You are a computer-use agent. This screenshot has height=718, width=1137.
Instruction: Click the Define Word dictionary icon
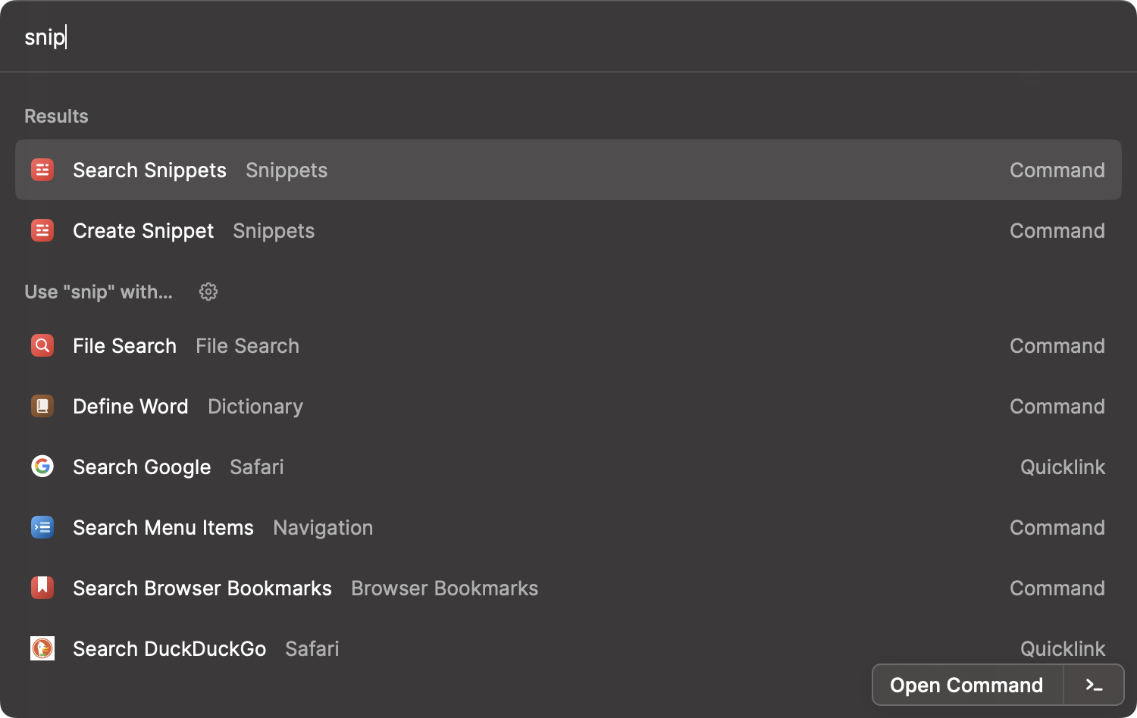tap(42, 406)
